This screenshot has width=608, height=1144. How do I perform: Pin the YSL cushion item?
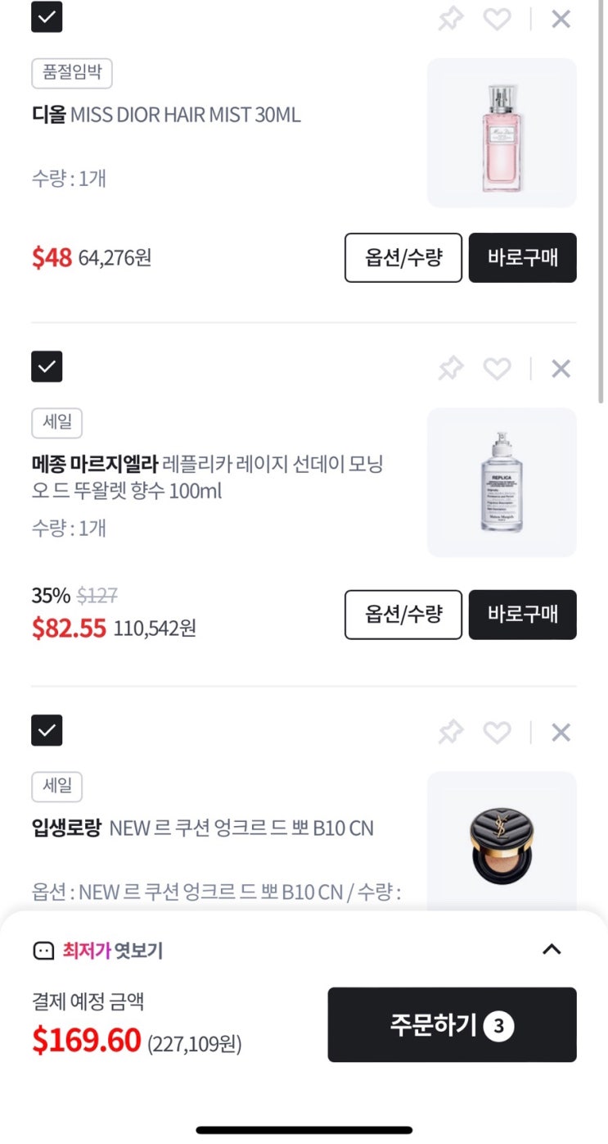[x=450, y=732]
